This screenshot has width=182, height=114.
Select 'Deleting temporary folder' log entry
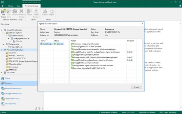(86, 63)
